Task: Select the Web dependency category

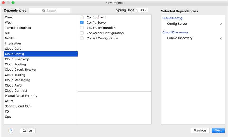Action: click(8, 23)
